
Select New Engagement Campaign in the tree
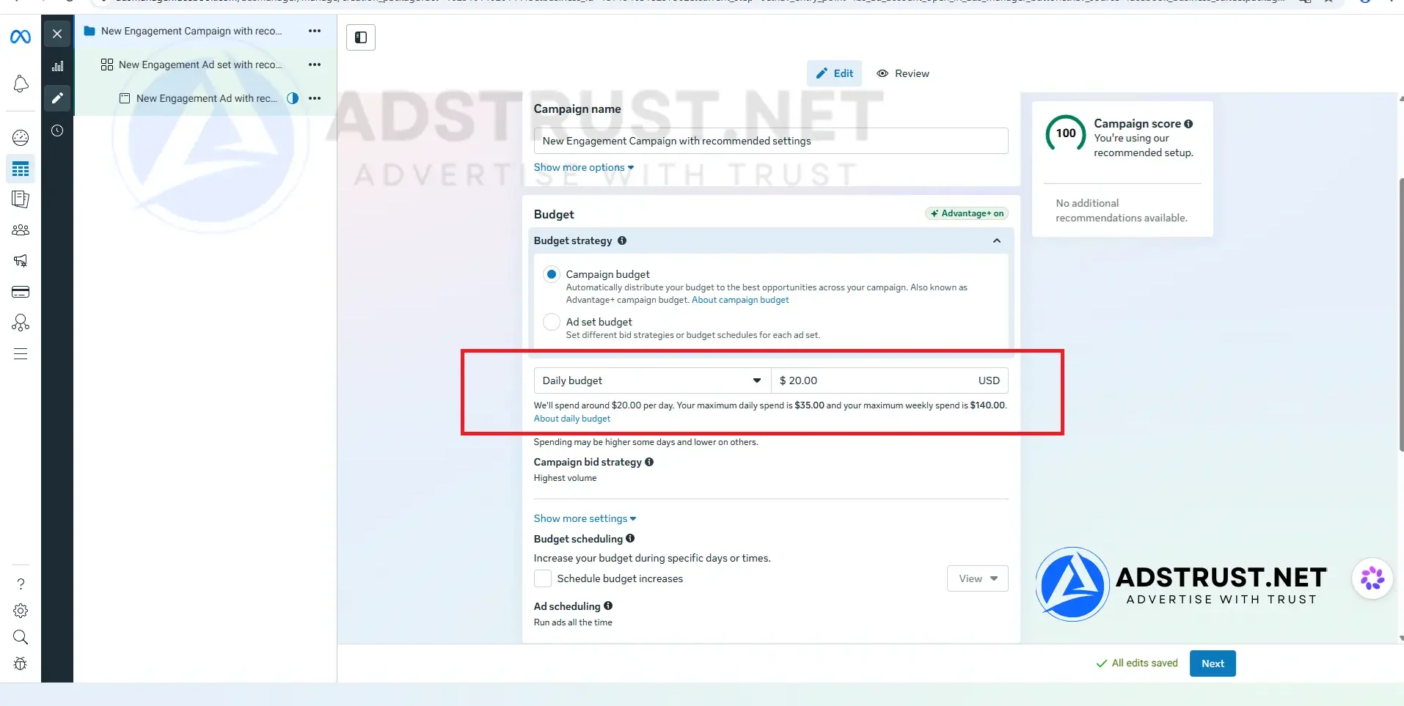click(x=191, y=31)
